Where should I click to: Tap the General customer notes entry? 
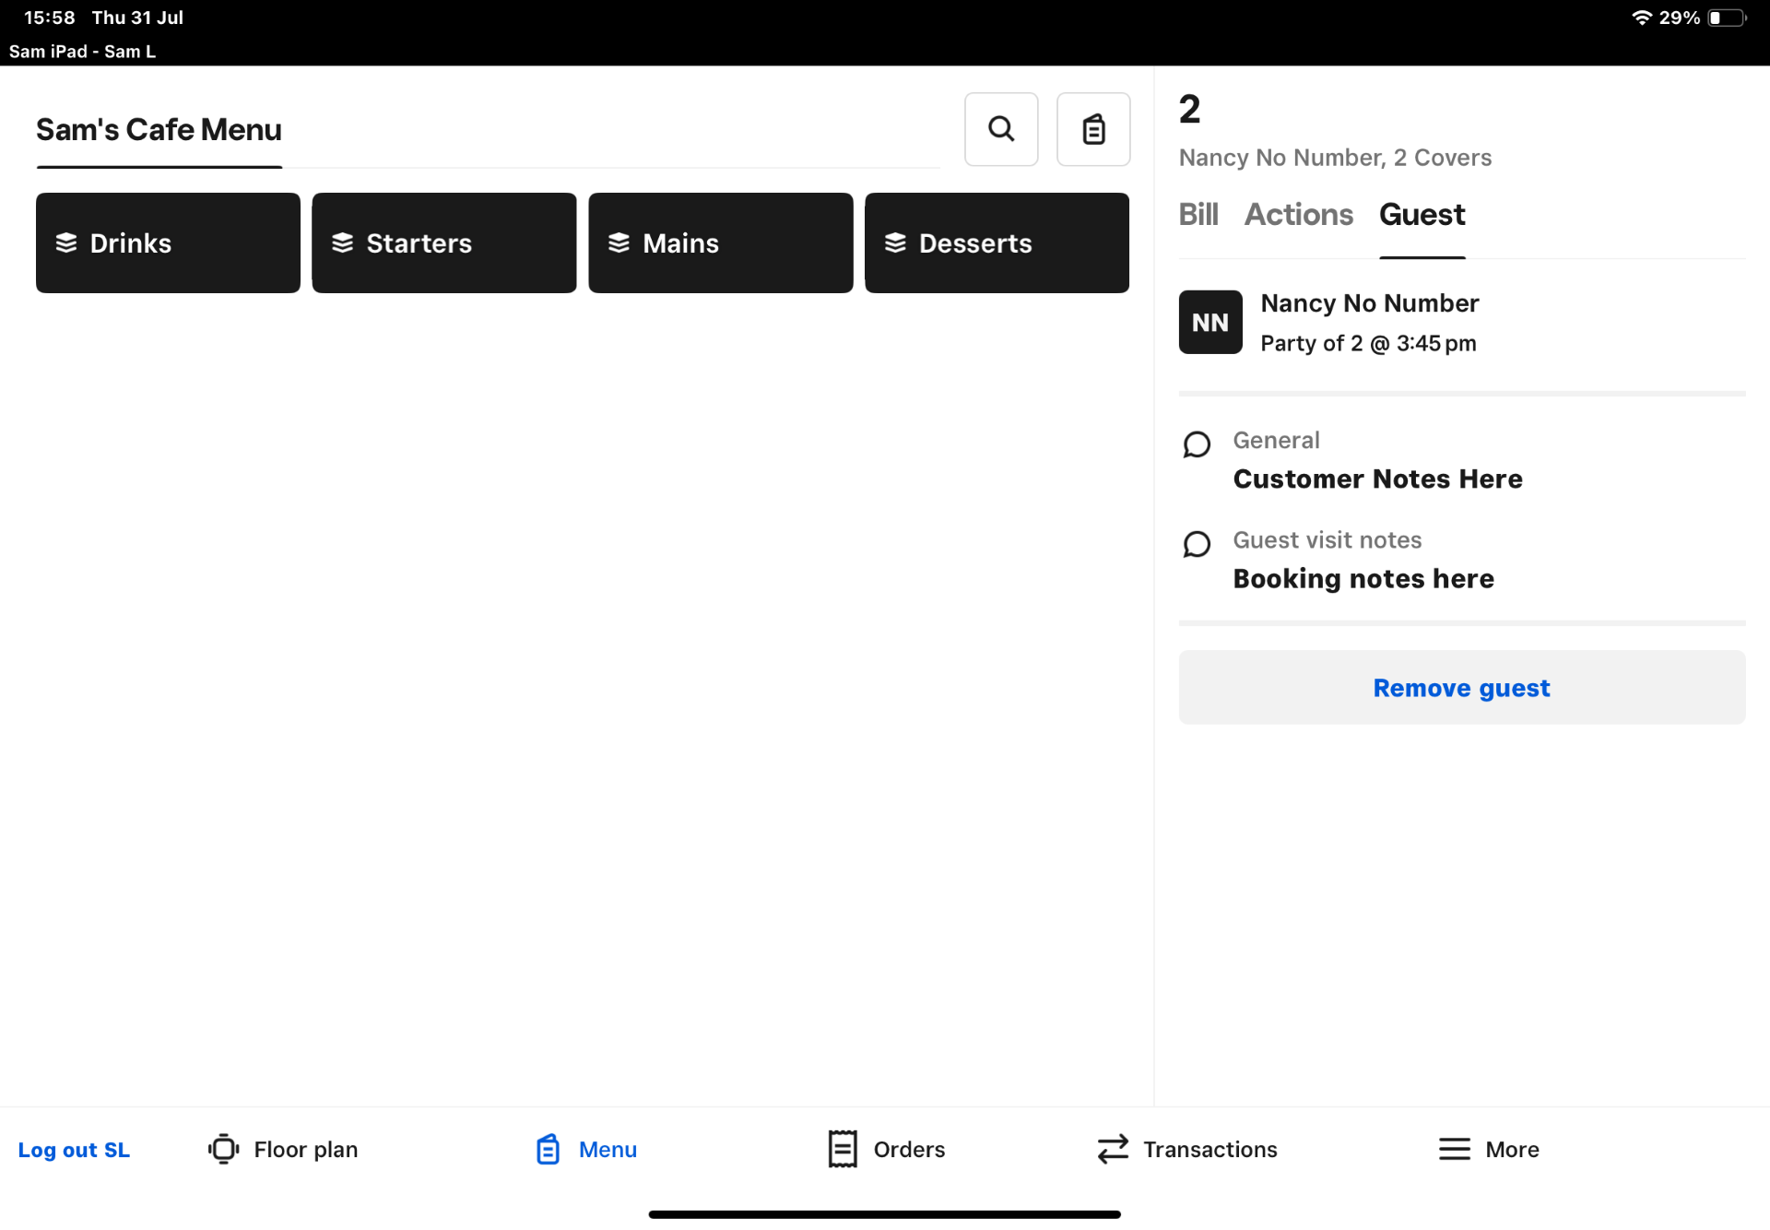click(1376, 461)
